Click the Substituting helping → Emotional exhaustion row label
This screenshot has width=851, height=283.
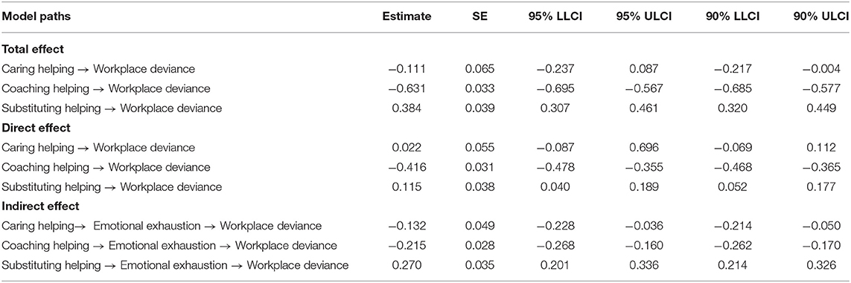point(175,265)
